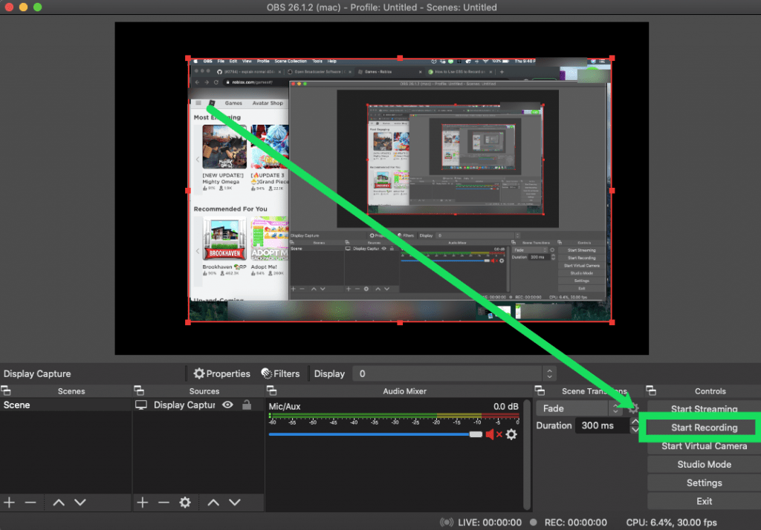The width and height of the screenshot is (761, 530).
Task: Click the bottom-left red resize handle of capture
Action: [x=188, y=322]
